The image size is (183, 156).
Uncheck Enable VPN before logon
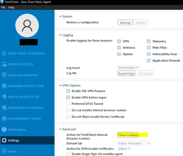[x=68, y=97]
